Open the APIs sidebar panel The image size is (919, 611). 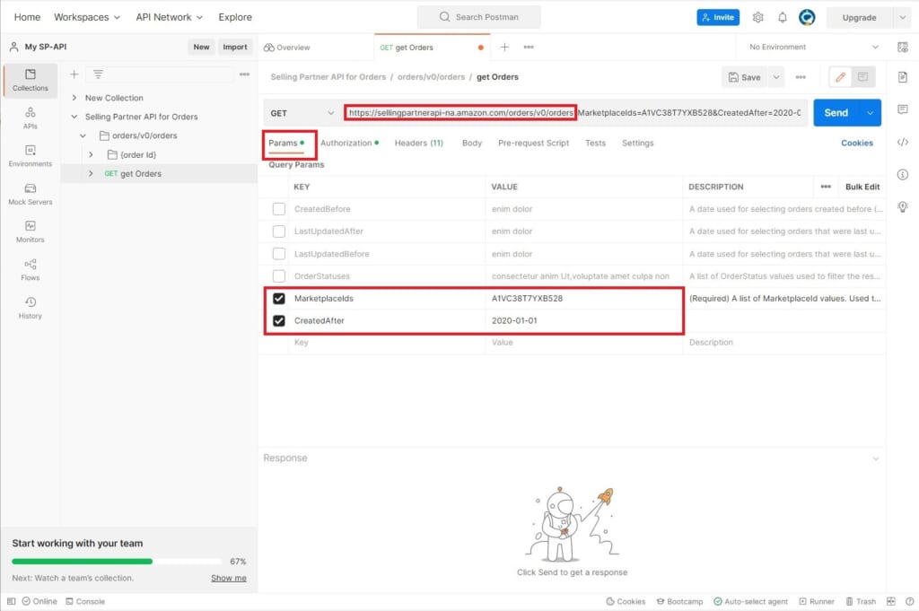31,118
